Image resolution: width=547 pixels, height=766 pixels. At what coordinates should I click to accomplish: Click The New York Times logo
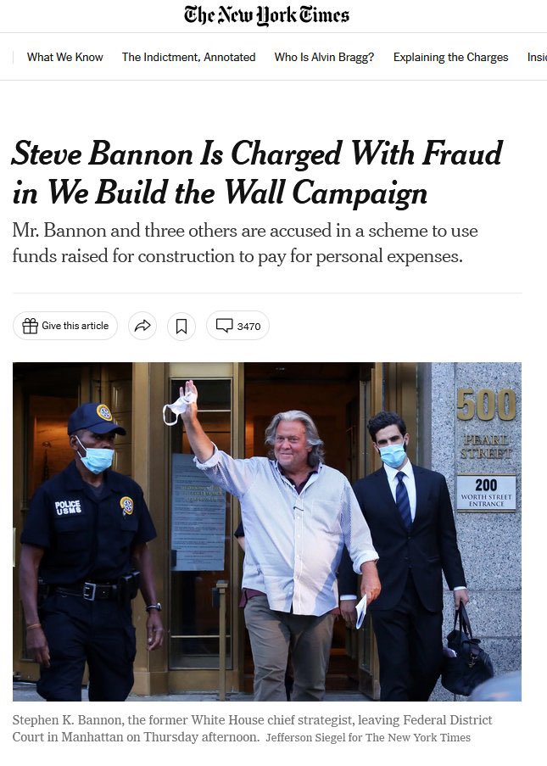266,15
